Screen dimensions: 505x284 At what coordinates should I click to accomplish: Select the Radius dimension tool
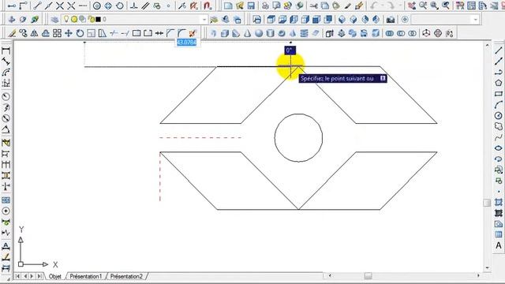click(6, 96)
